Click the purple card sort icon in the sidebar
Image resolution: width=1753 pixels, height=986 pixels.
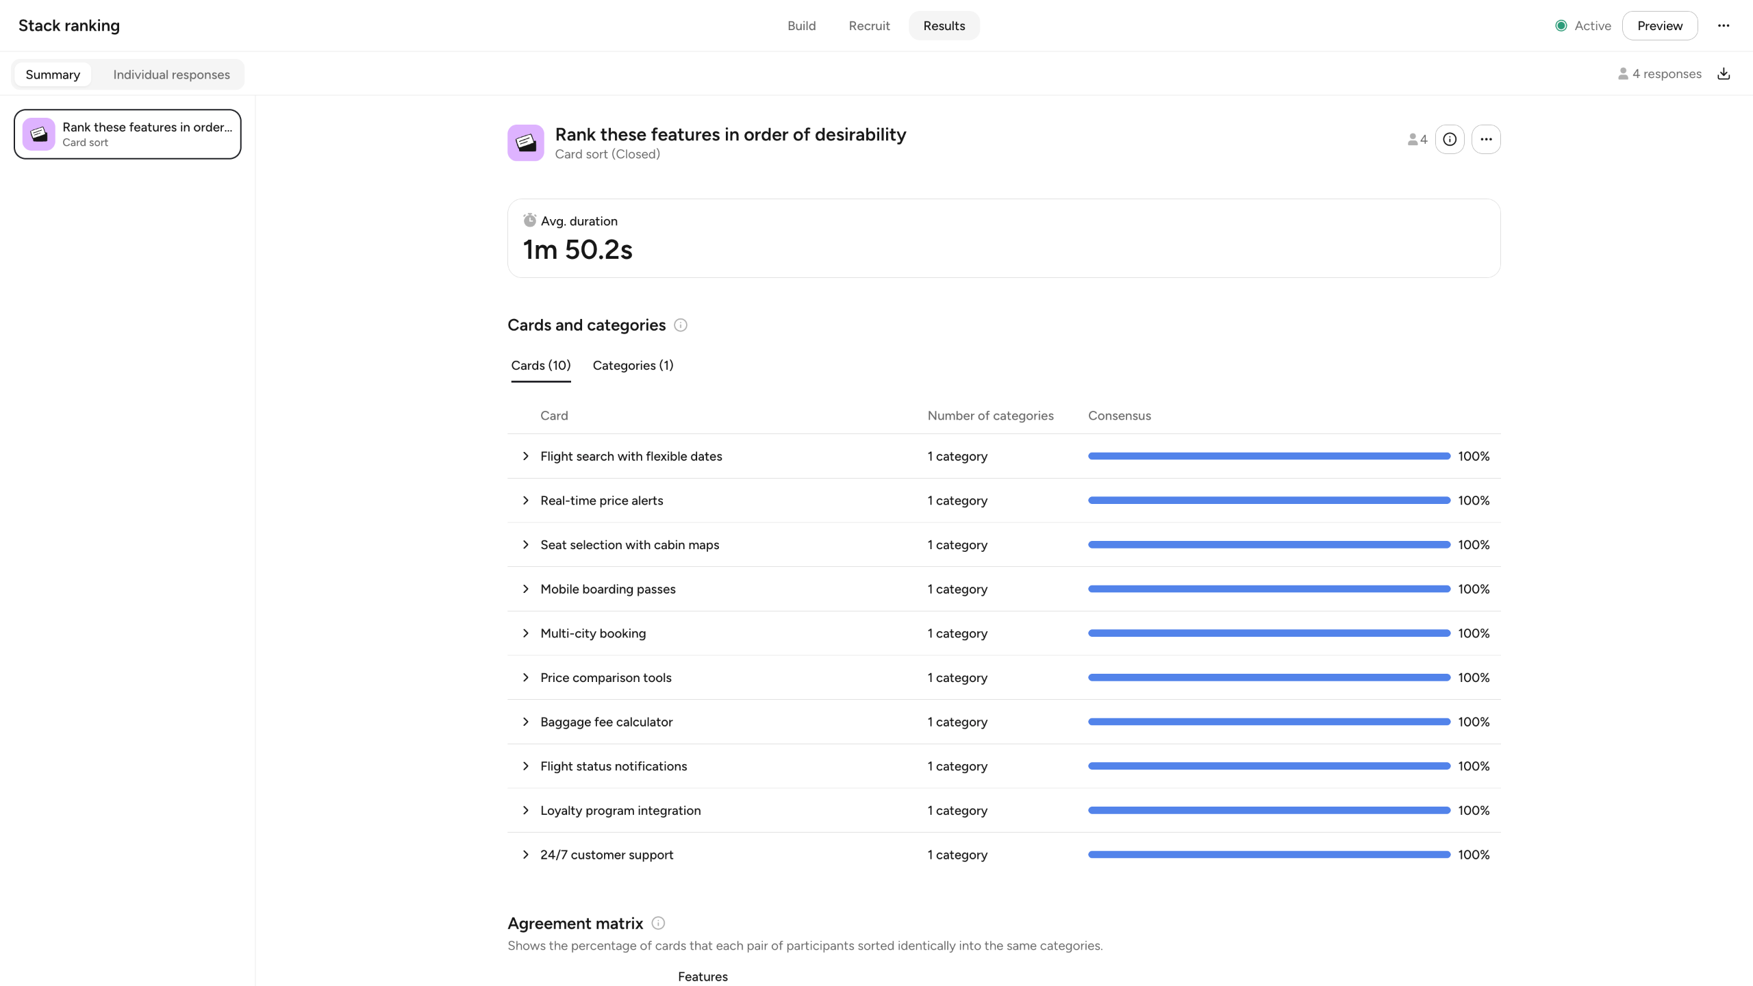click(39, 134)
